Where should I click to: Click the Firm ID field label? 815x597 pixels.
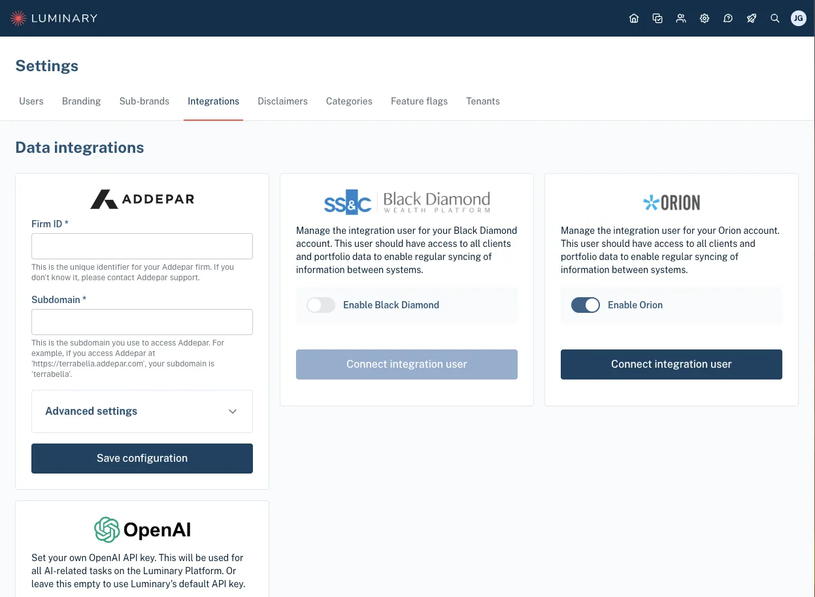coord(50,224)
